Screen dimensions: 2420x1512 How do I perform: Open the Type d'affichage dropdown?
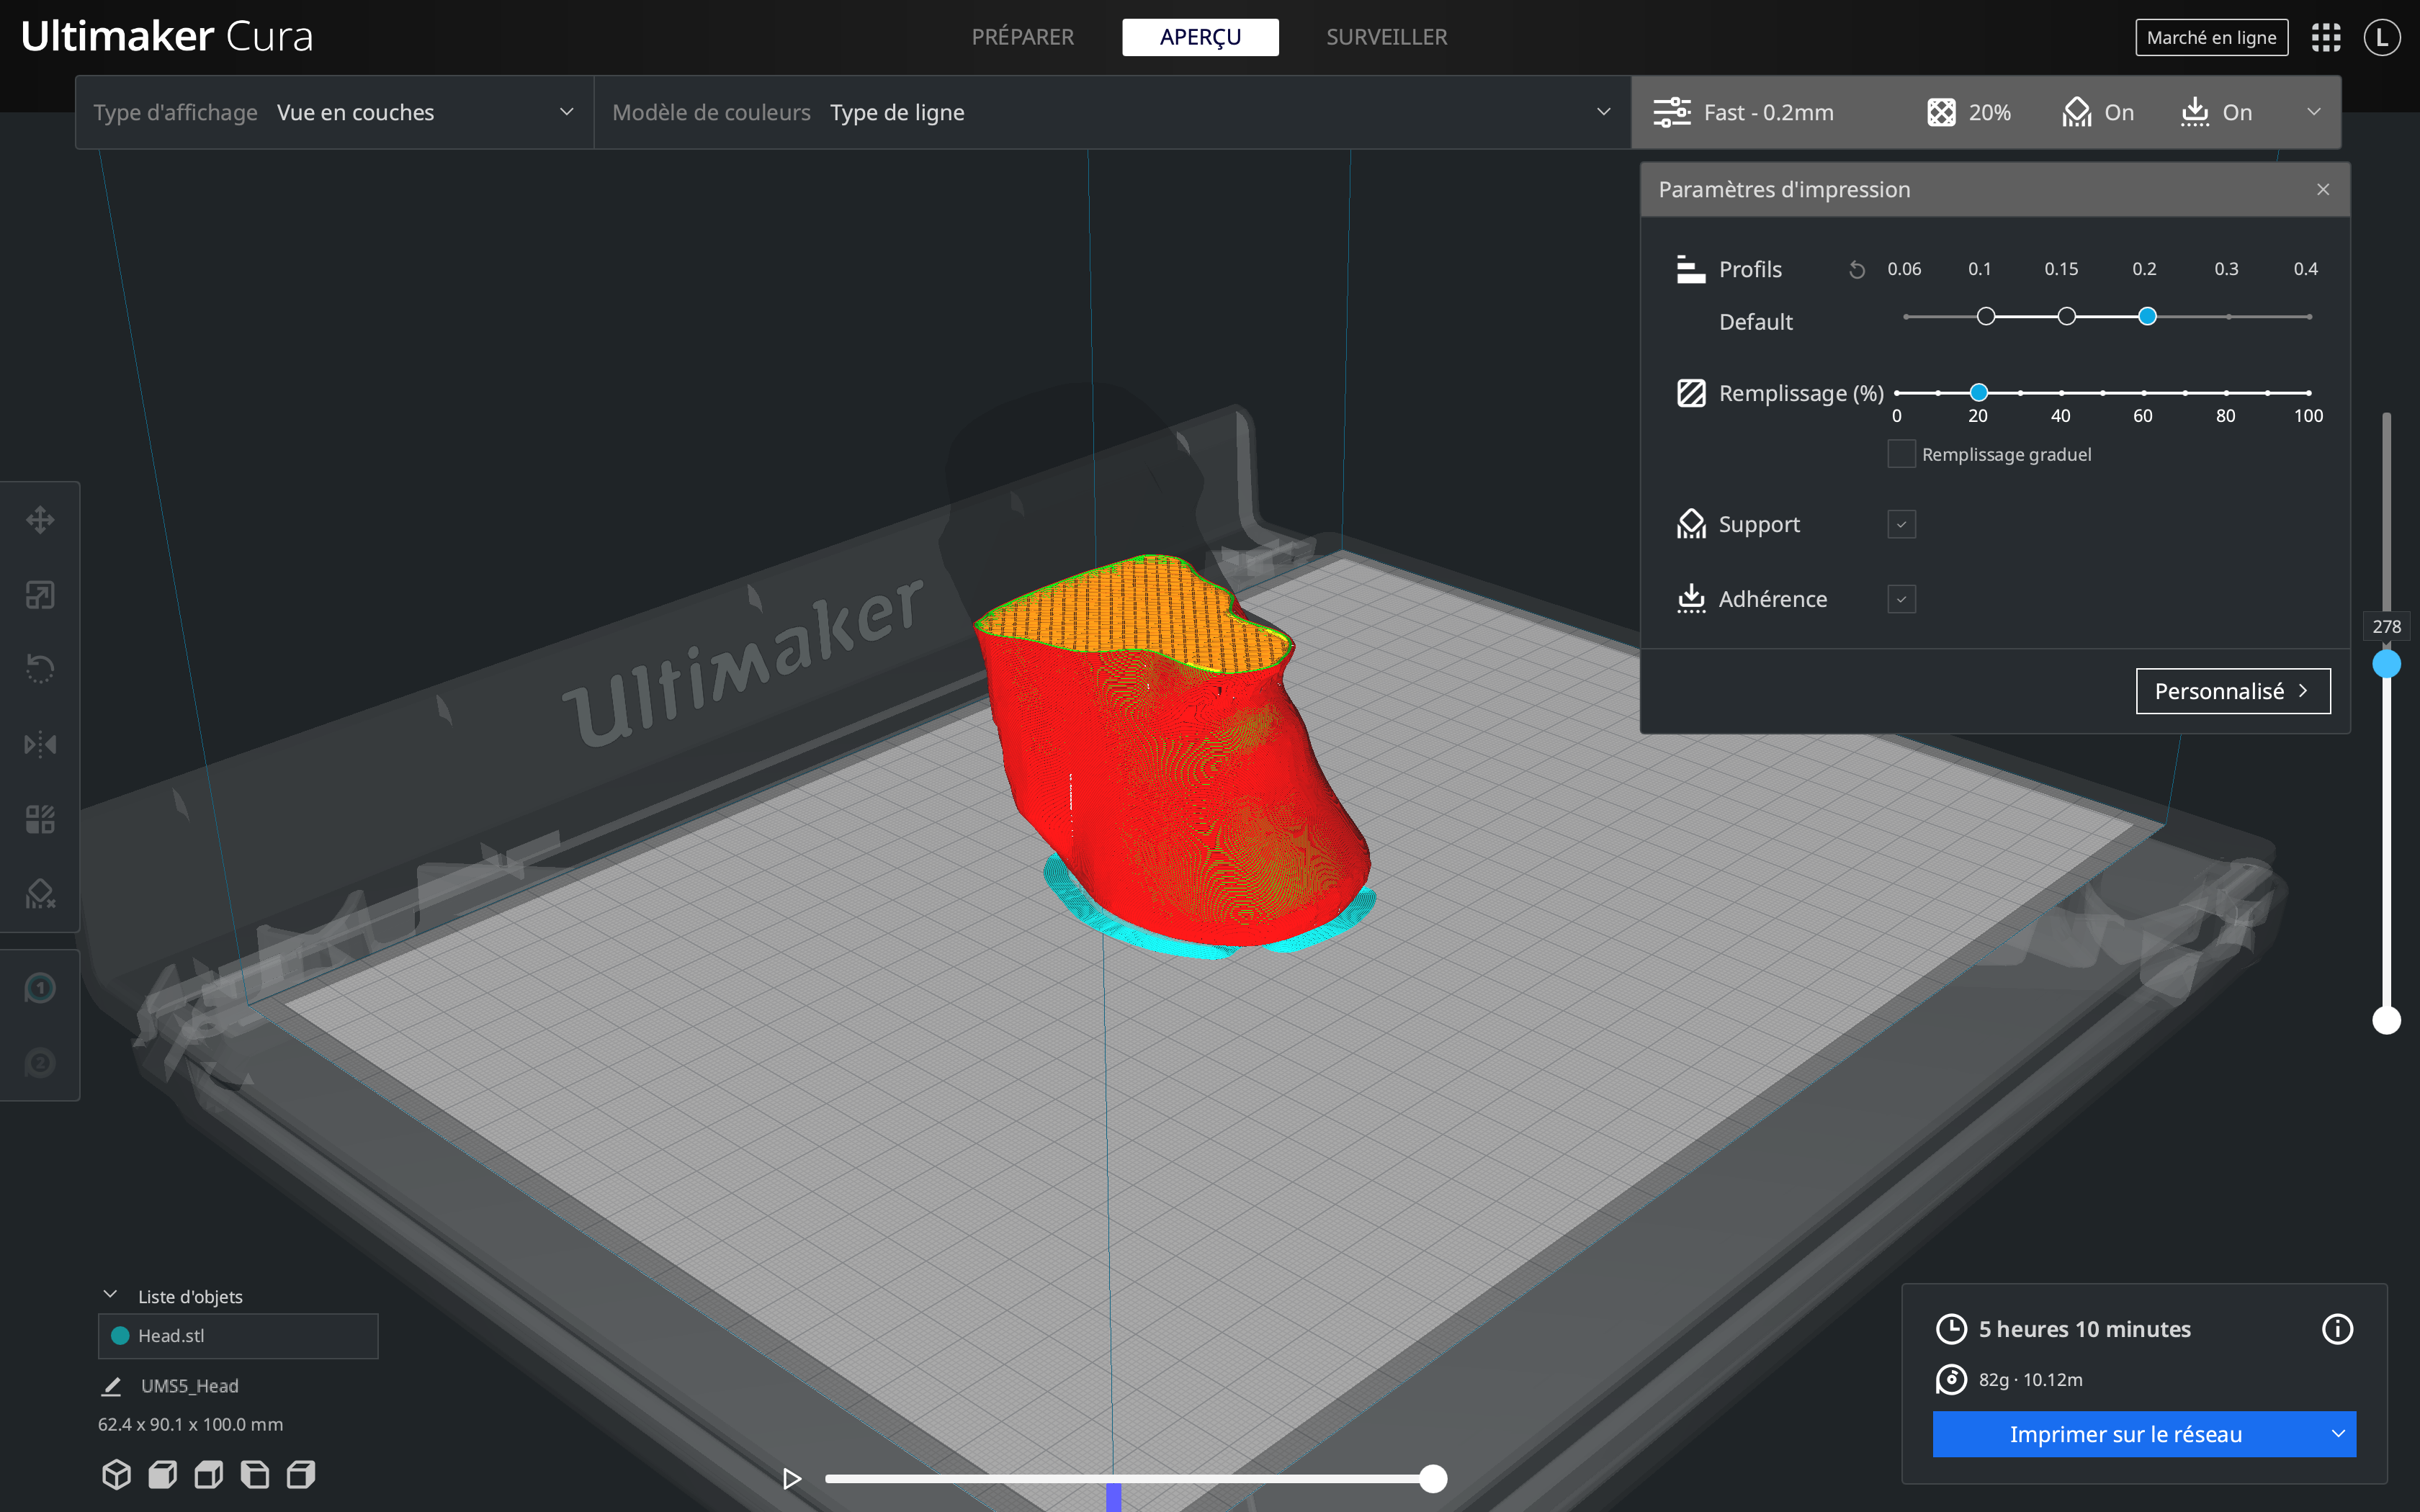pos(334,112)
